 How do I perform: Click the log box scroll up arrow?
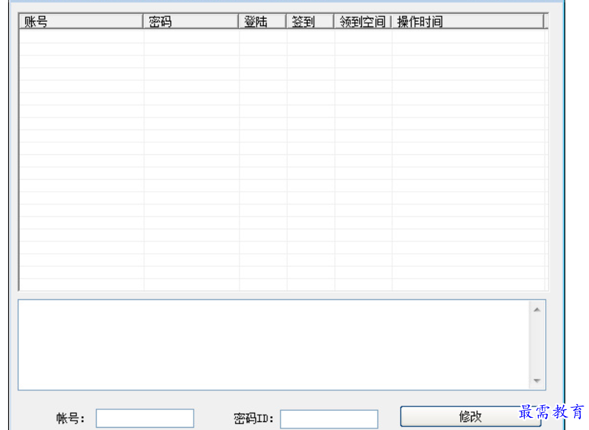(x=537, y=309)
